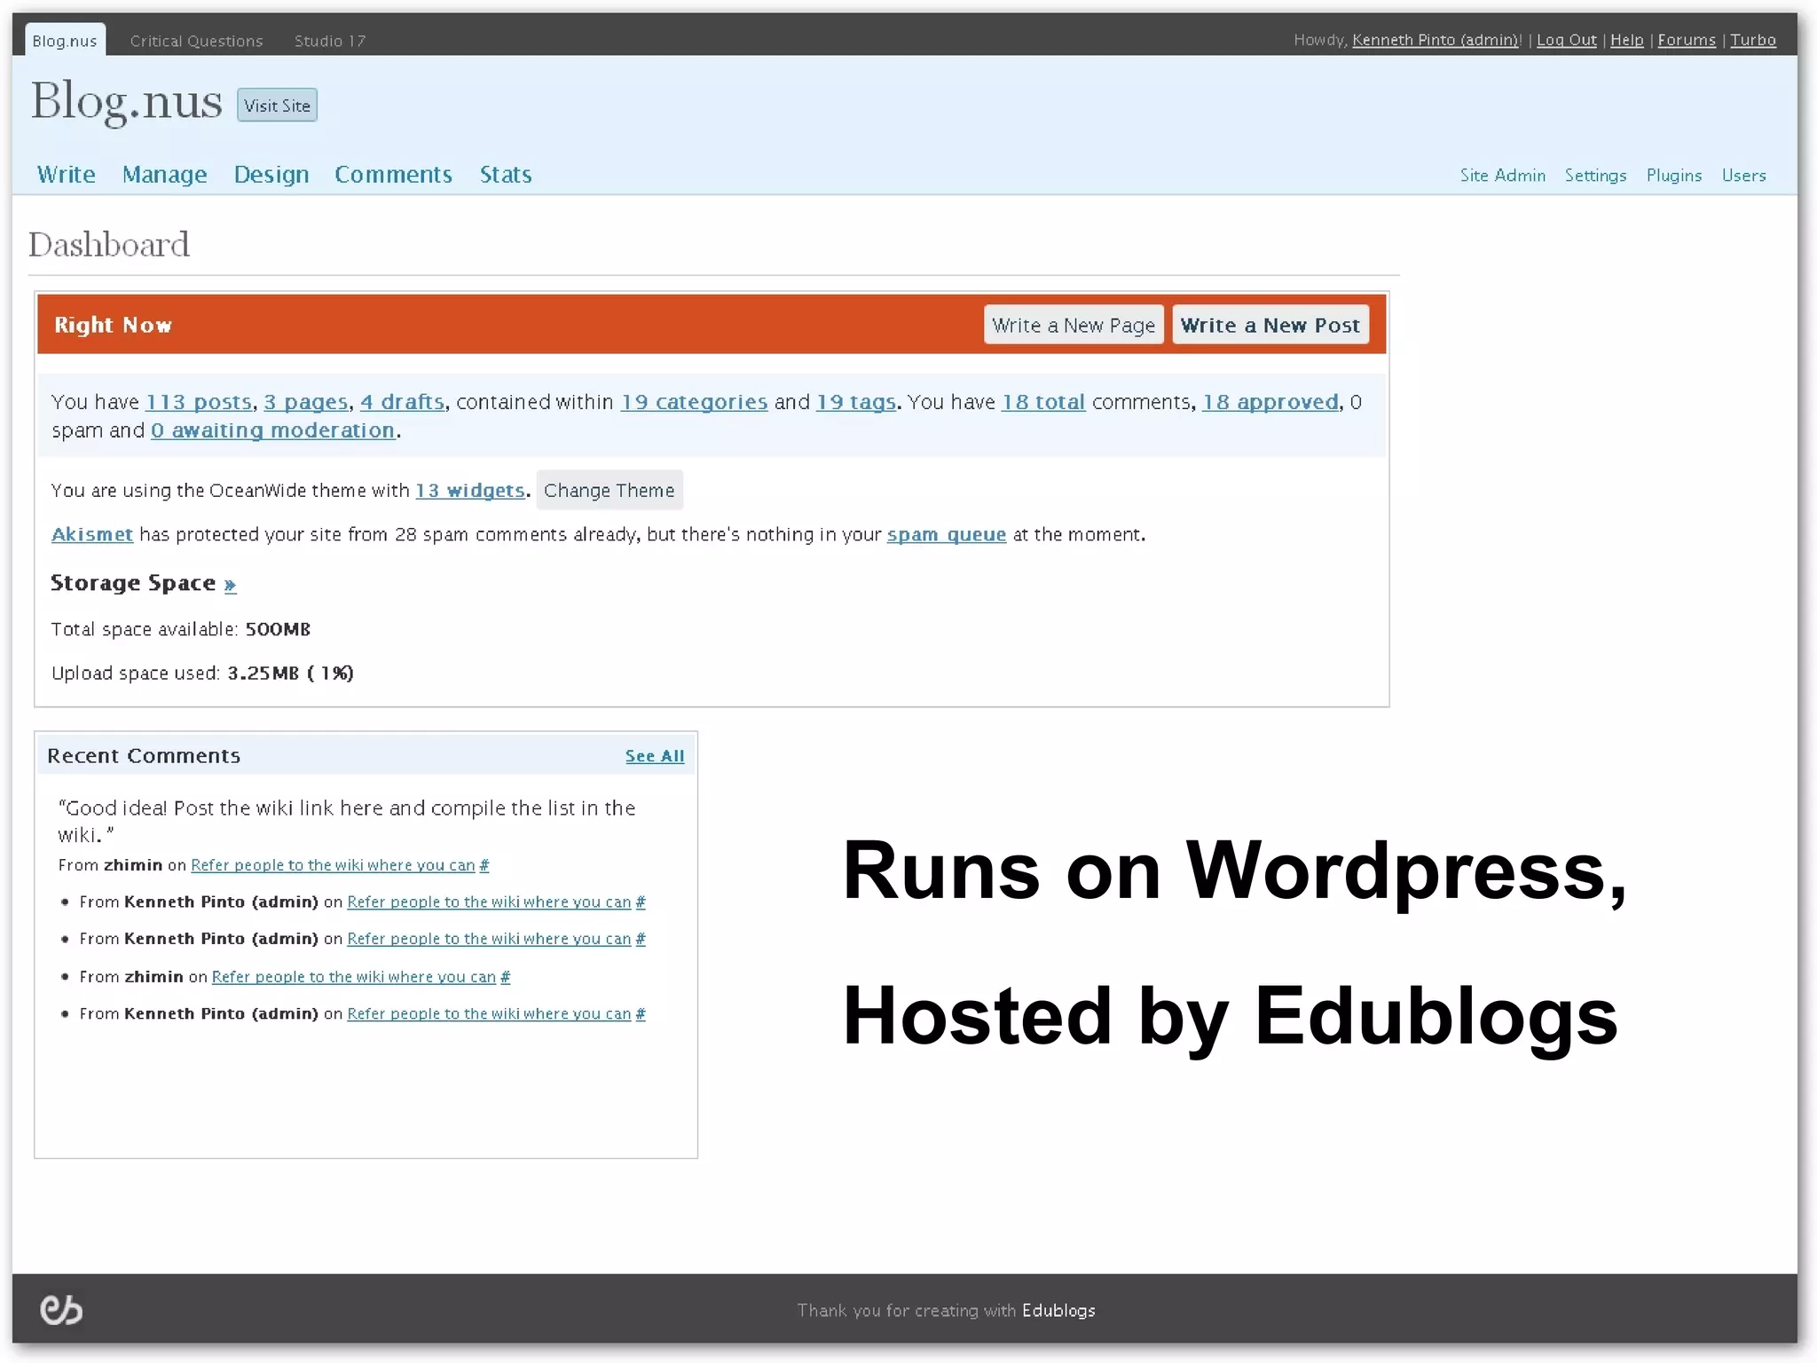Open the 0 awaiting moderation link
This screenshot has width=1817, height=1363.
point(272,431)
